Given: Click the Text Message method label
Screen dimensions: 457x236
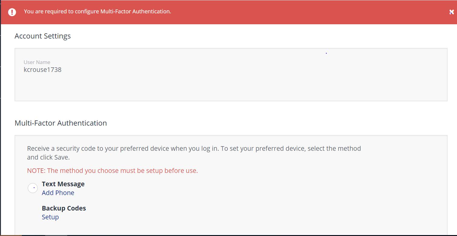Looking at the screenshot, I should pyautogui.click(x=63, y=184).
